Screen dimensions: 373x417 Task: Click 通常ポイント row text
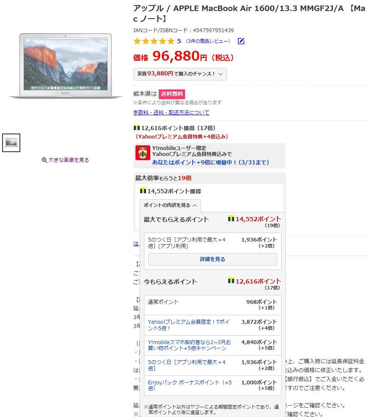pyautogui.click(x=163, y=302)
